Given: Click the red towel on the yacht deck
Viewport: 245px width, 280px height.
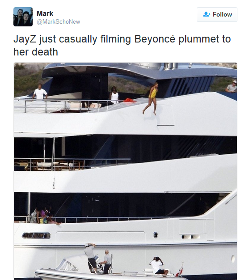Looking at the screenshot, I should coord(130,100).
